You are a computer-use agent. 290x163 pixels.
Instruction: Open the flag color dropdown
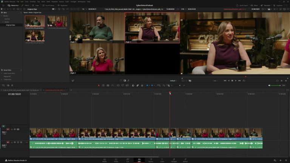[x=149, y=85]
